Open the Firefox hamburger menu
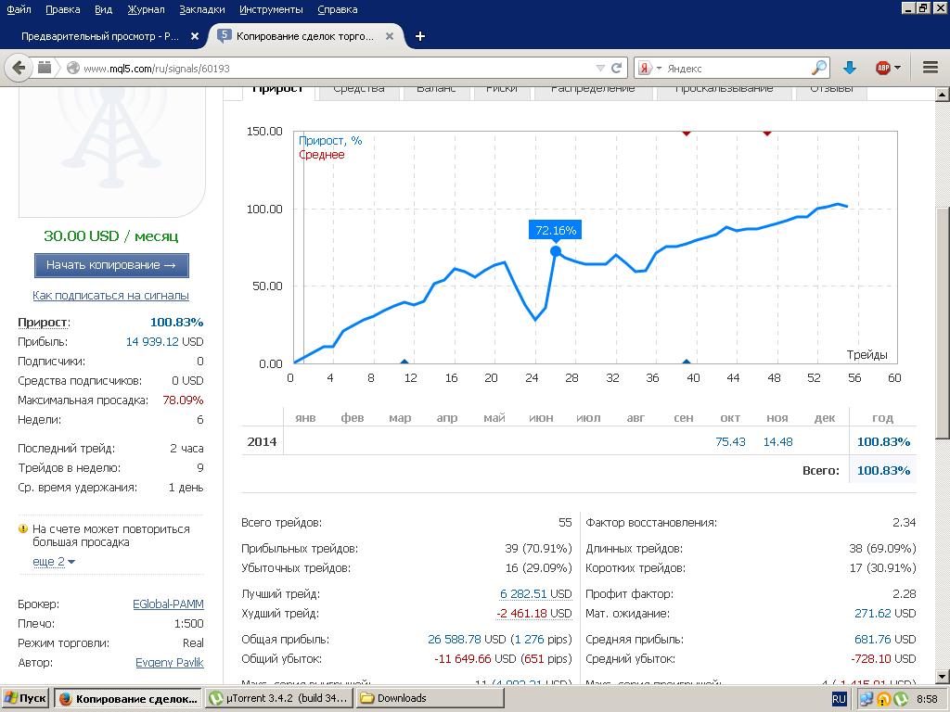 (x=931, y=68)
